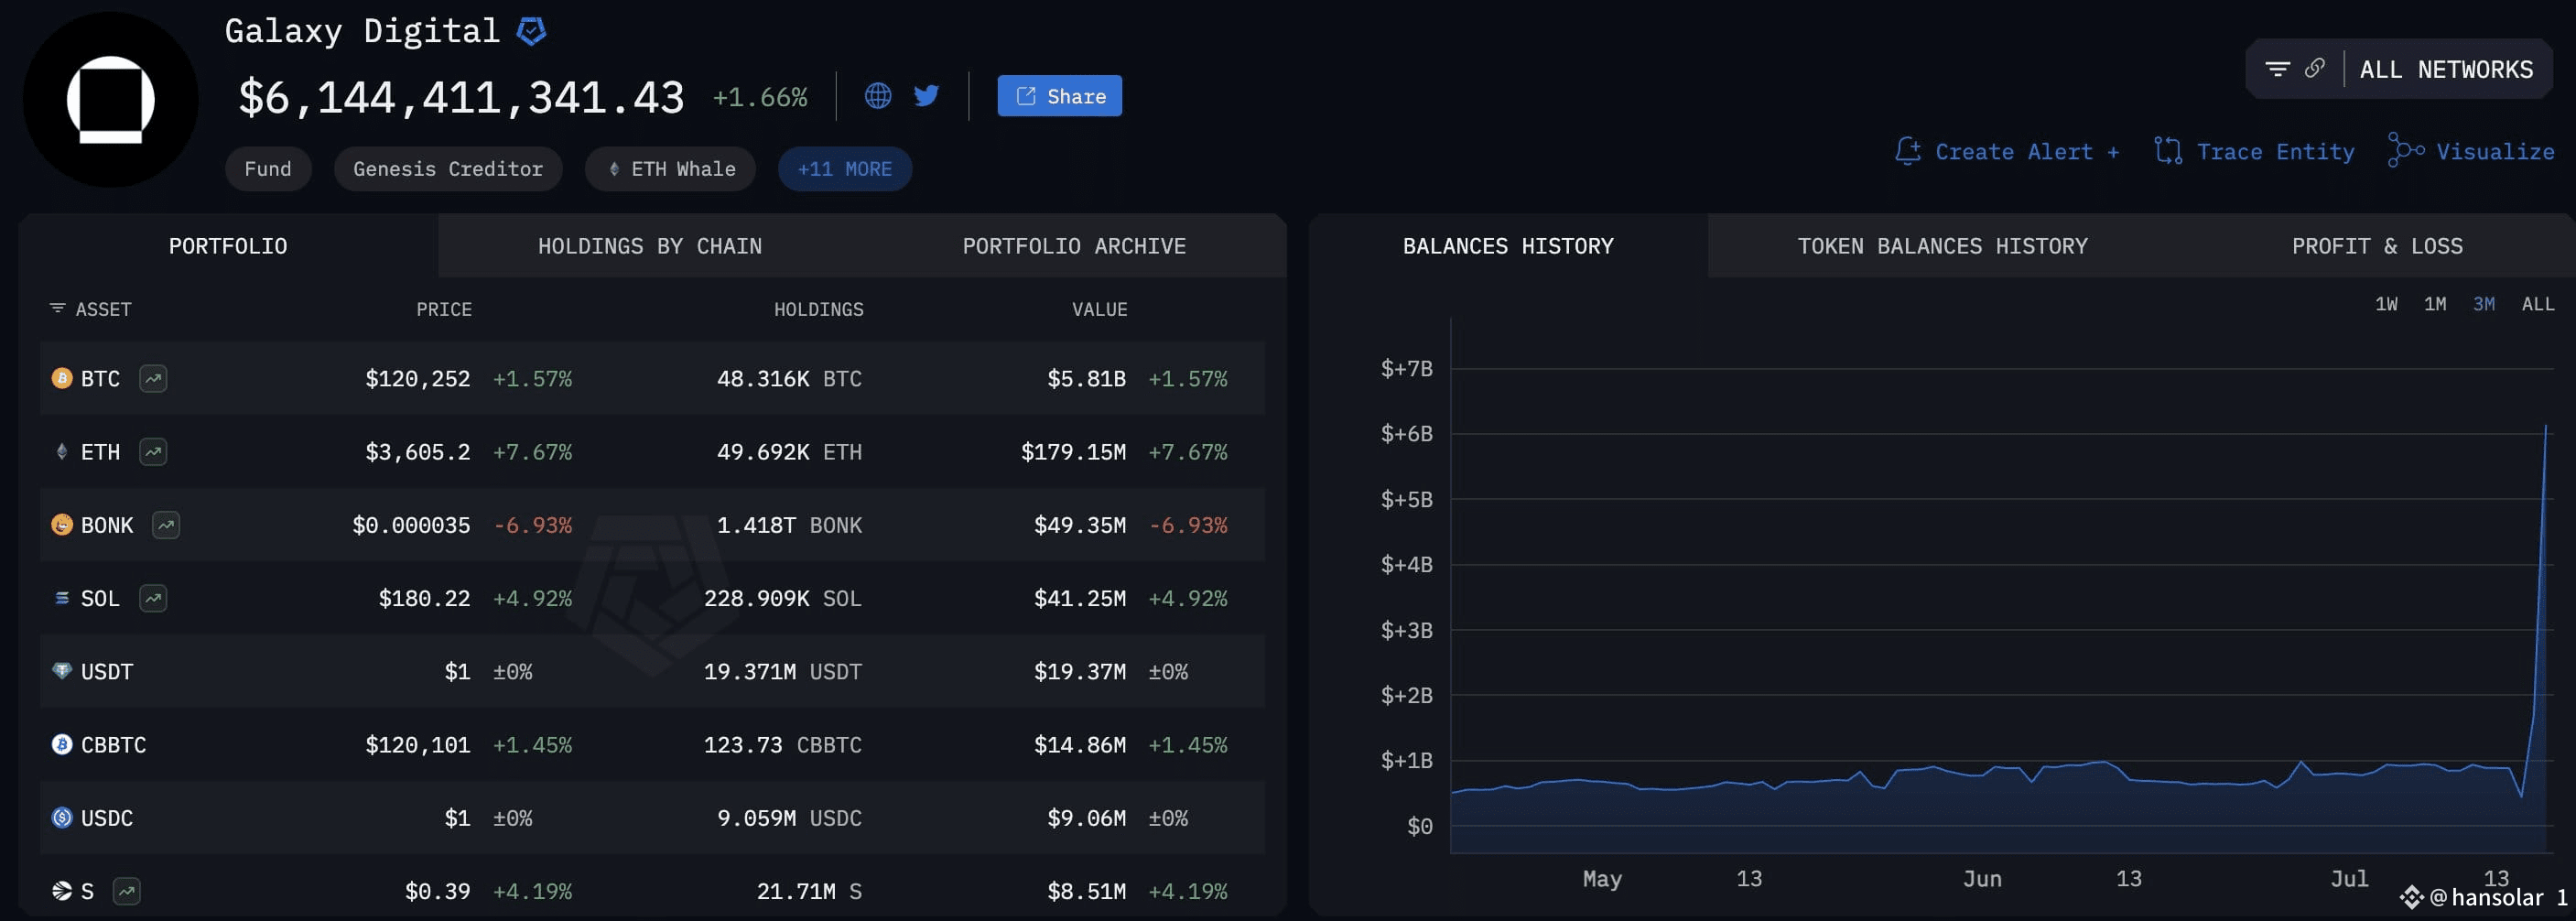
Task: Click the CBBTC asset name
Action: pos(113,744)
